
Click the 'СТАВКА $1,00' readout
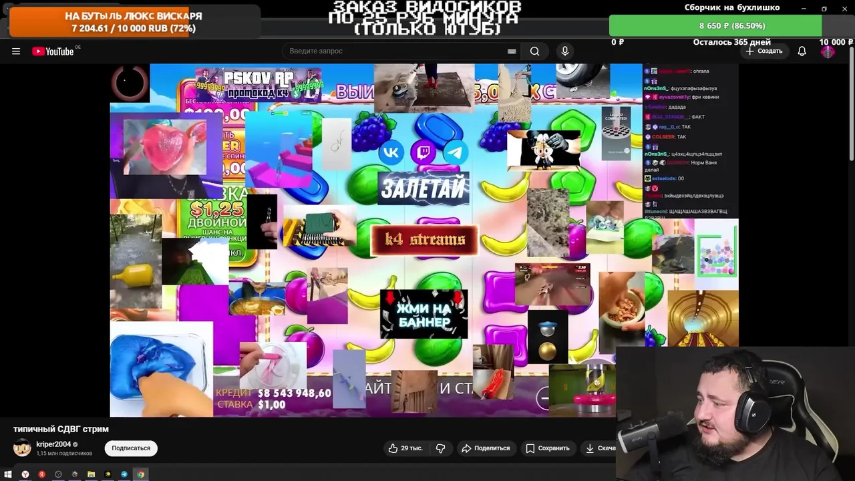tap(251, 405)
